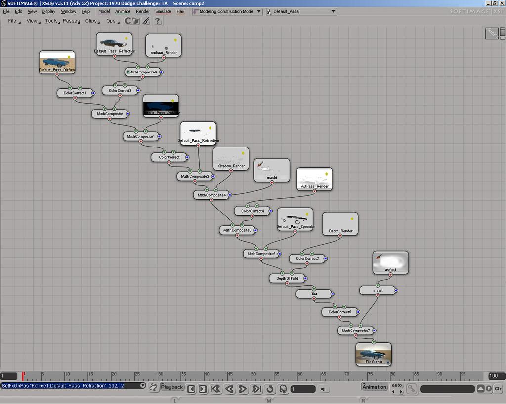Viewport: 506px width, 404px height.
Task: Select the FileOutput node thumbnail
Action: (x=374, y=354)
